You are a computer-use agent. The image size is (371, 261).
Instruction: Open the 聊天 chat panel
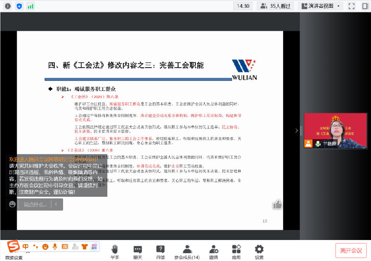pos(138,251)
